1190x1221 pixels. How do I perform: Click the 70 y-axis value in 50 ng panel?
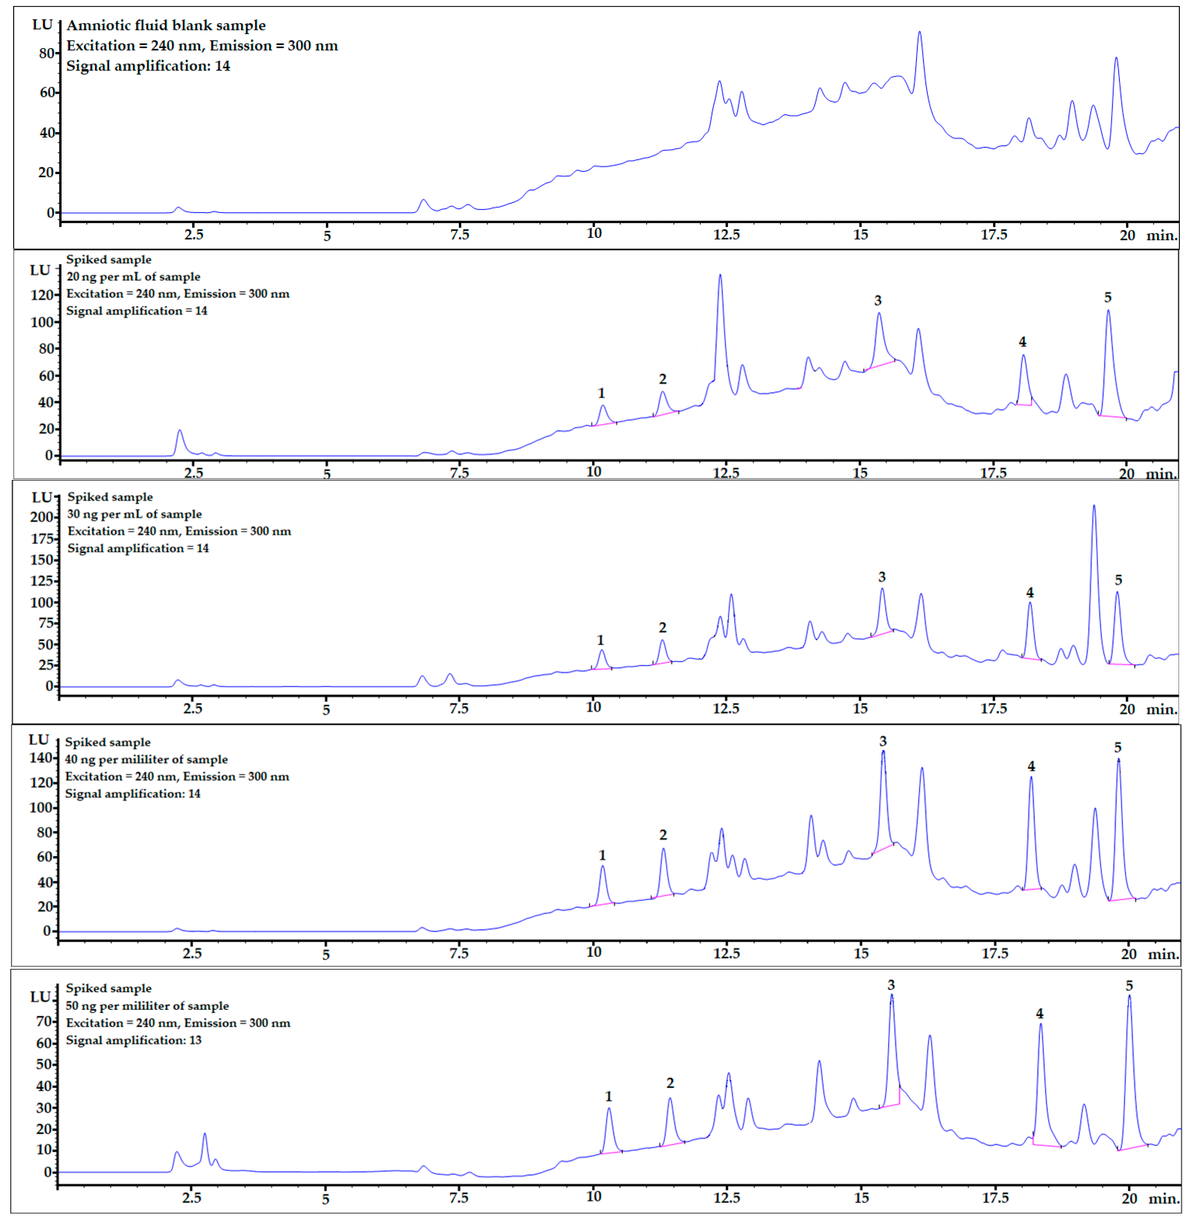coord(44,1021)
